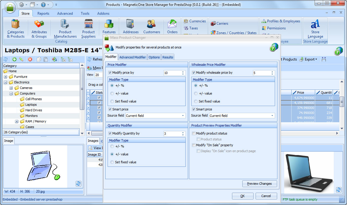The height and width of the screenshot is (205, 347).
Task: Expand the Furniture category node
Action: (6, 77)
